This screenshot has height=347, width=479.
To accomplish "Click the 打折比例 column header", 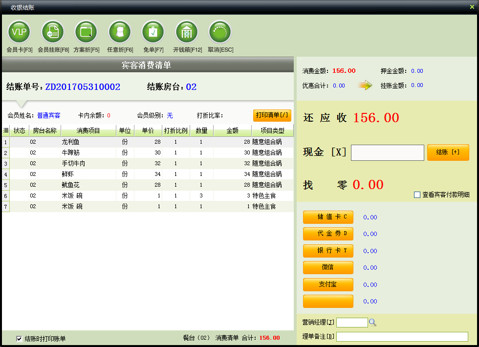I will pyautogui.click(x=175, y=130).
